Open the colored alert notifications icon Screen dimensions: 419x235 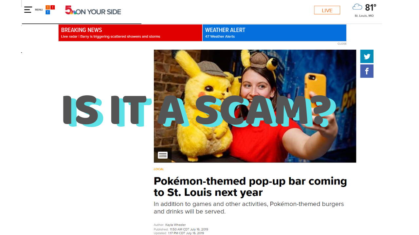click(50, 10)
